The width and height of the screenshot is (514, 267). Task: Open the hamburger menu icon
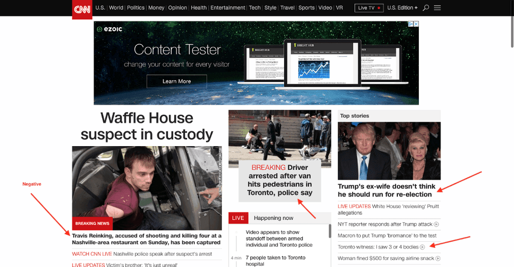tap(437, 8)
